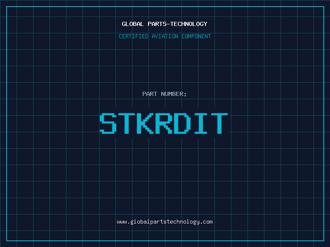This screenshot has width=330, height=247.
Task: Open www.globalpartstechnology.com link
Action: click(x=165, y=222)
